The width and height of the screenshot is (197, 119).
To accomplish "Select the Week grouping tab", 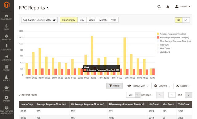I will (x=92, y=20).
